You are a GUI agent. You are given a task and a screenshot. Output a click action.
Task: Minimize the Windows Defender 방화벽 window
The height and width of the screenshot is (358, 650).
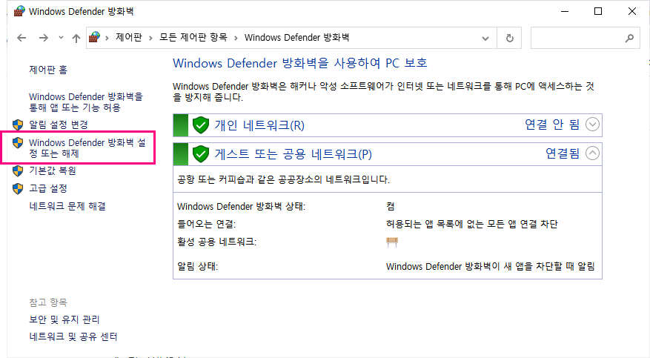point(565,12)
